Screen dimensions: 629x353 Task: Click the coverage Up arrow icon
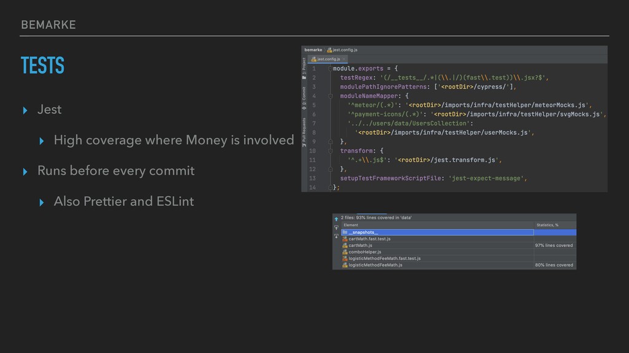pos(336,219)
